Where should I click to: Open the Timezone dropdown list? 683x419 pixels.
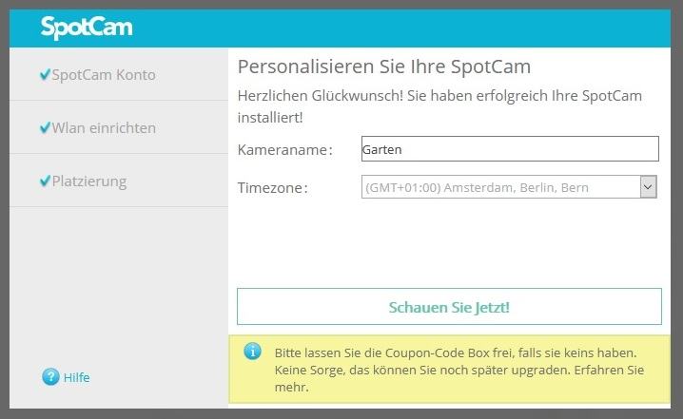pyautogui.click(x=509, y=187)
